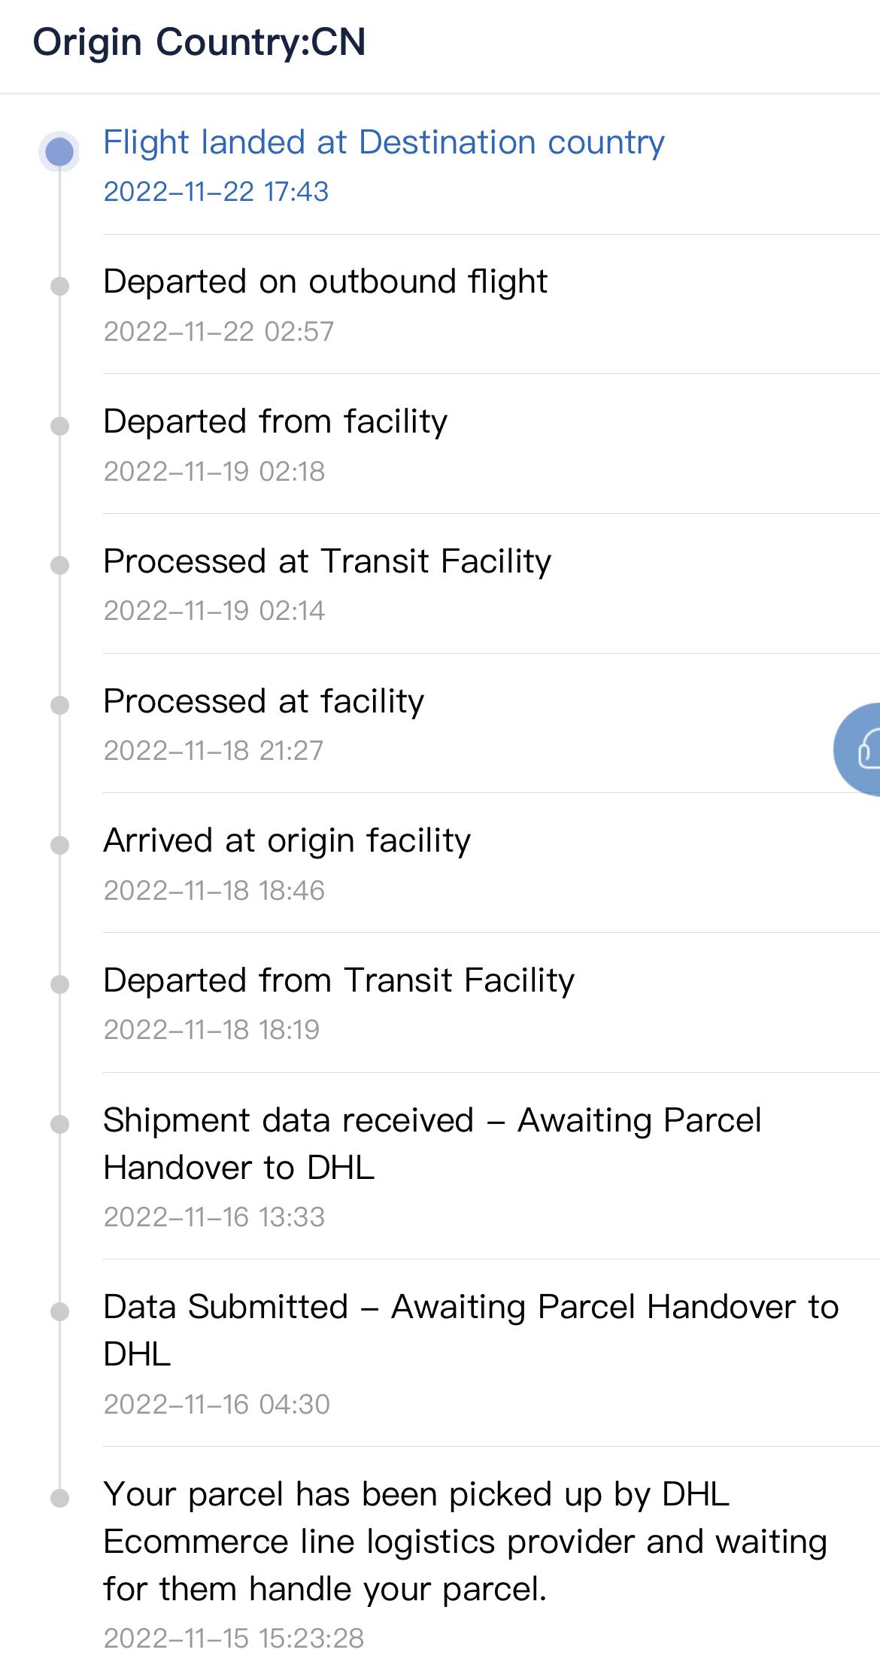Image resolution: width=880 pixels, height=1680 pixels.
Task: Select Shipment data received Awaiting Parcel Handover text
Action: pos(432,1144)
